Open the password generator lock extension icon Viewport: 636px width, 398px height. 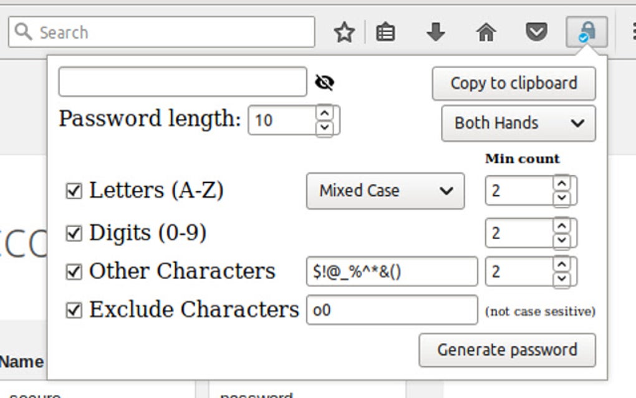(x=587, y=31)
